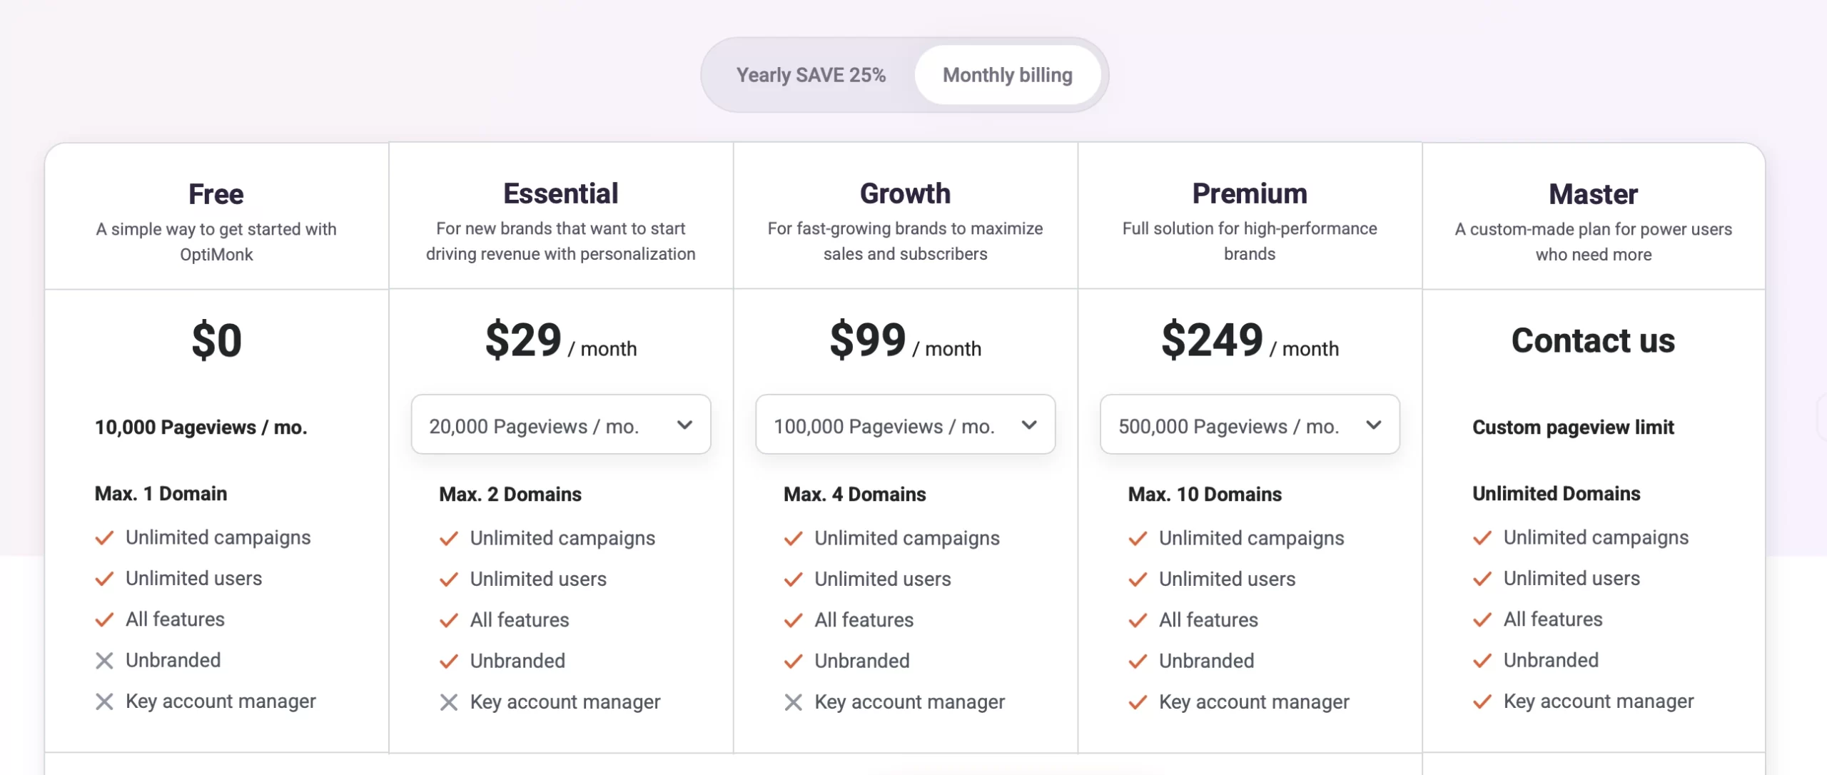Expand the 100,000 Pageviews dropdown under Growth
Screen dimensions: 1827x775
(905, 425)
